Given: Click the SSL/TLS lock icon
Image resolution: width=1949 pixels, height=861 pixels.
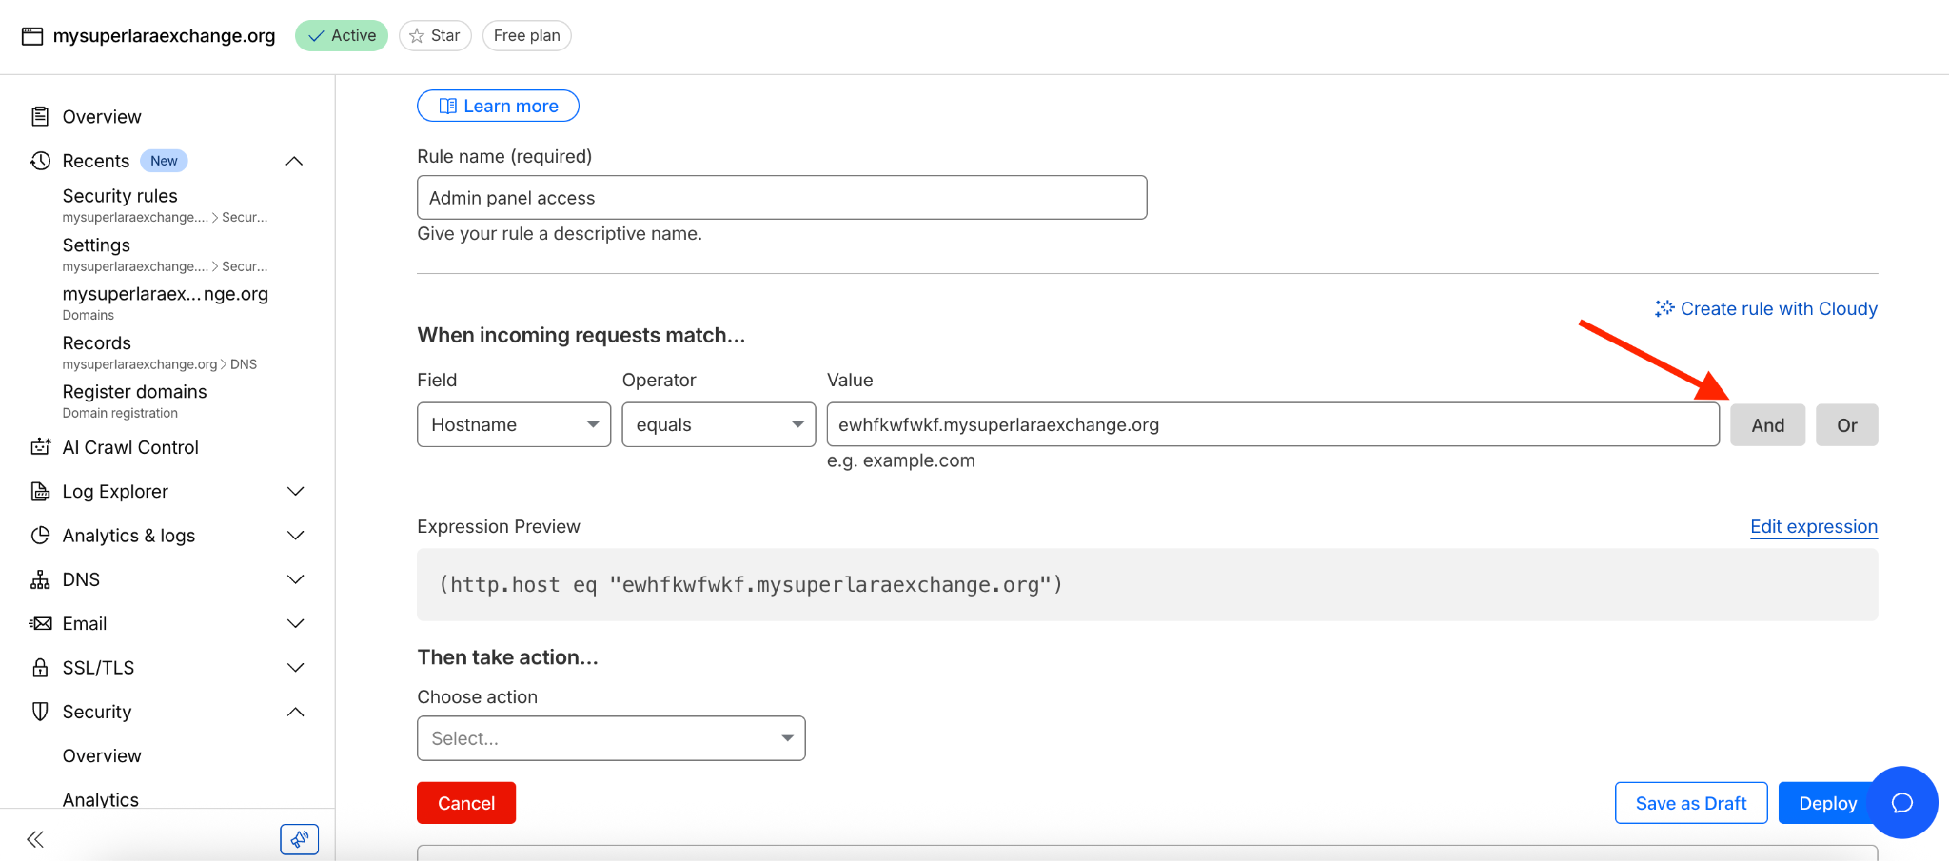Looking at the screenshot, I should (40, 668).
